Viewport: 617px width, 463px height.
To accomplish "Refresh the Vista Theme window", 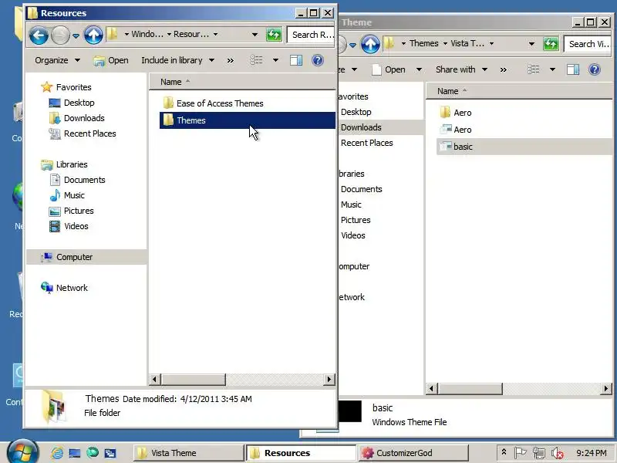I will coord(551,44).
